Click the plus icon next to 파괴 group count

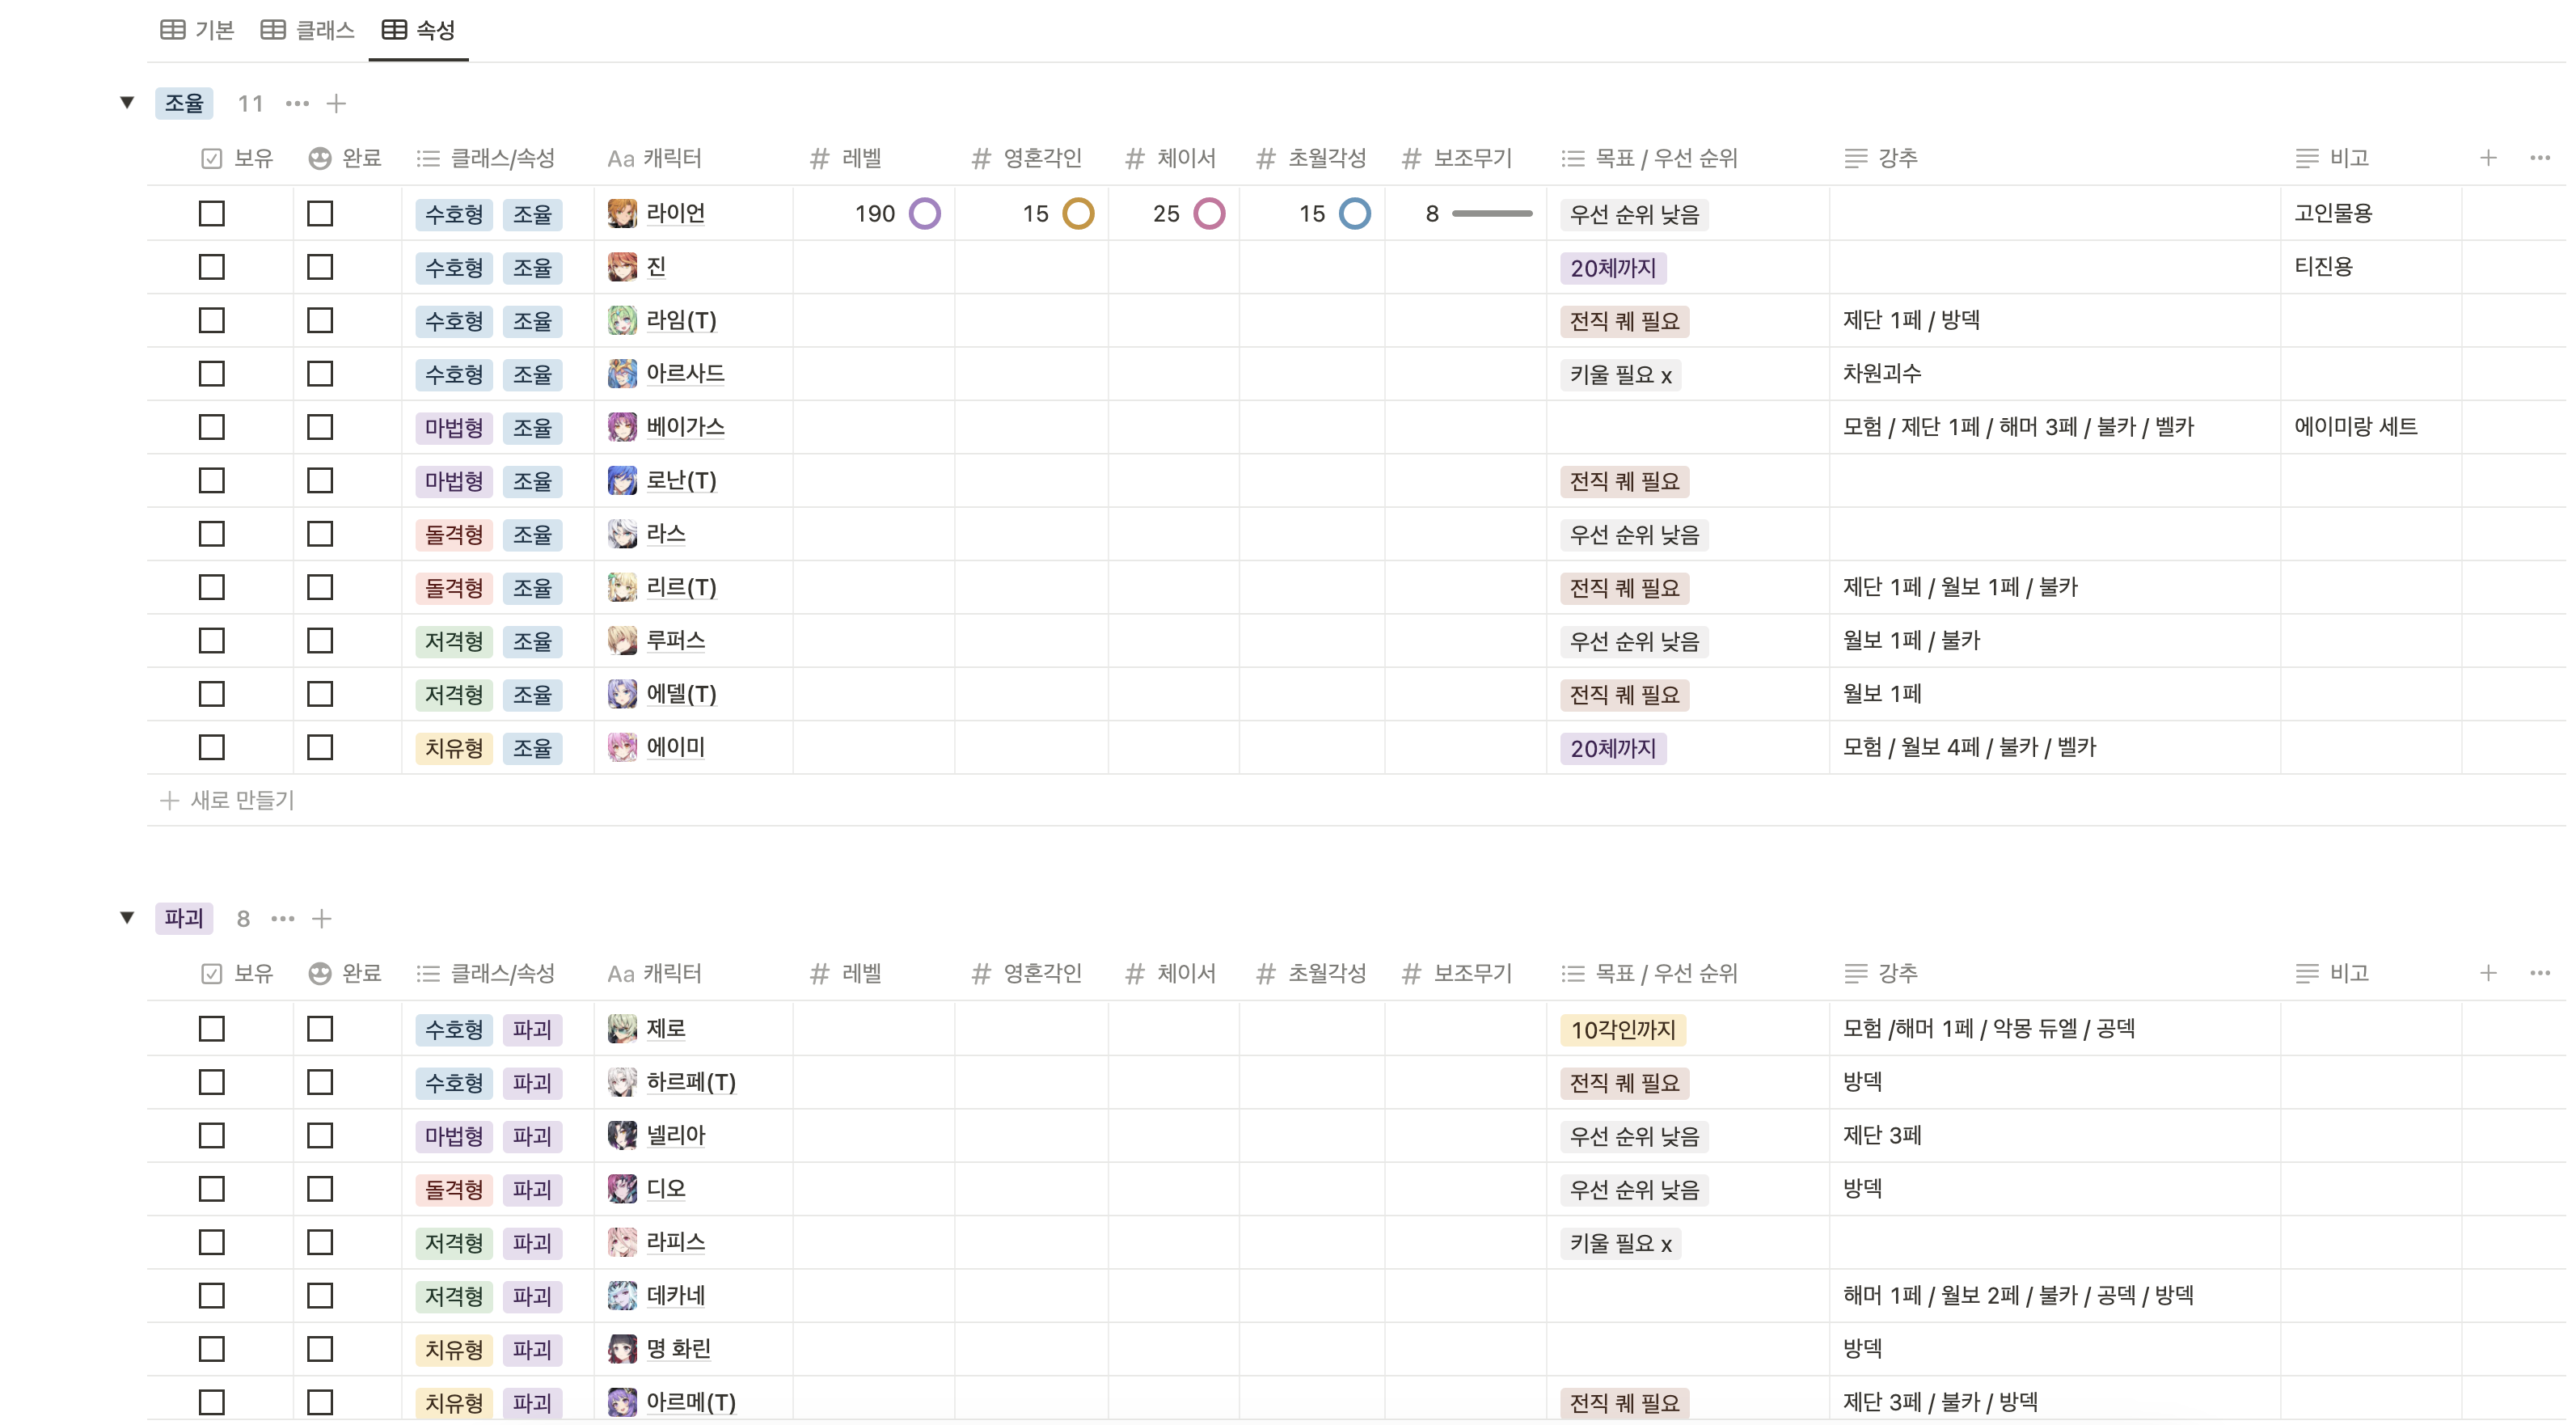point(321,918)
